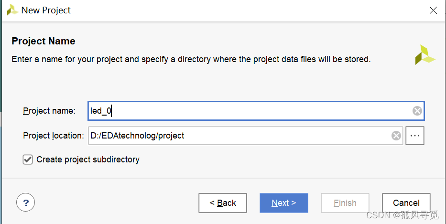Uncheck Create project subdirectory checkbox
The width and height of the screenshot is (446, 224).
point(28,160)
